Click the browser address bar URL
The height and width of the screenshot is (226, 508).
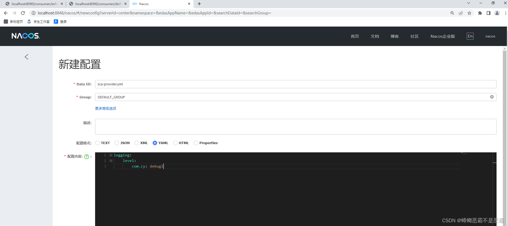point(155,13)
